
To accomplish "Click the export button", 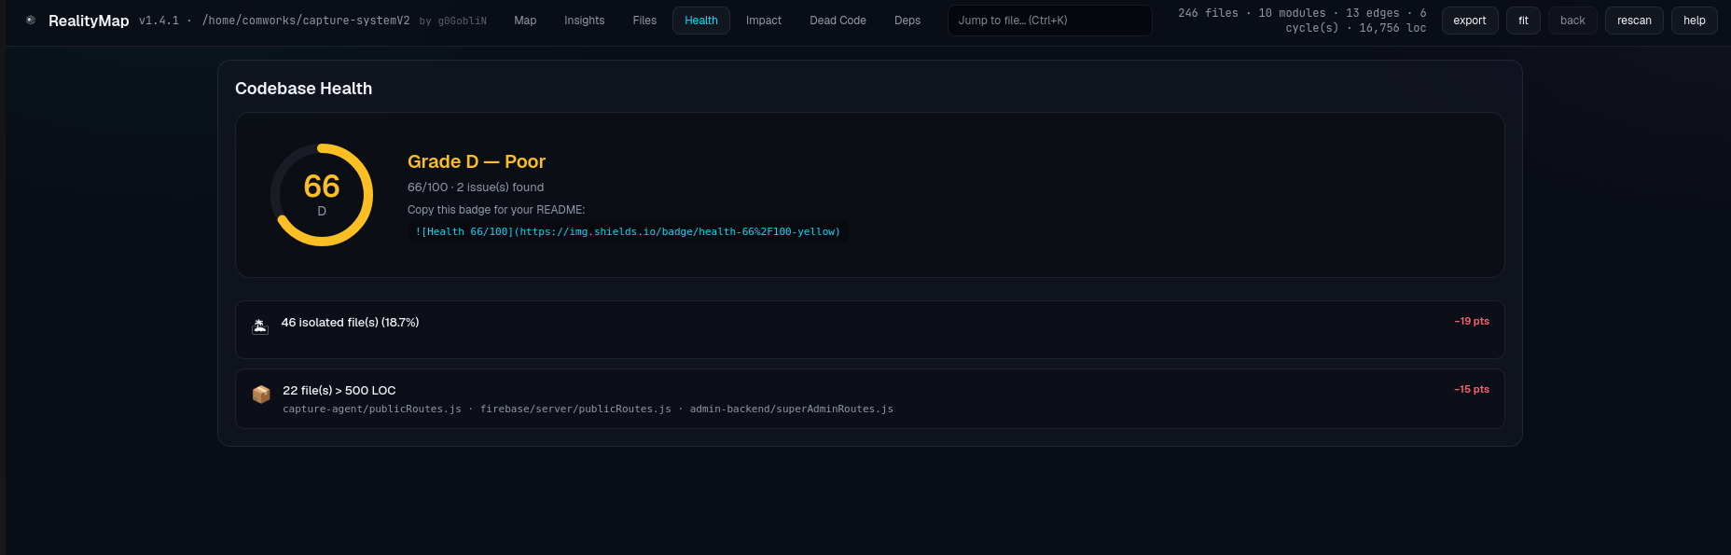I will point(1470,21).
